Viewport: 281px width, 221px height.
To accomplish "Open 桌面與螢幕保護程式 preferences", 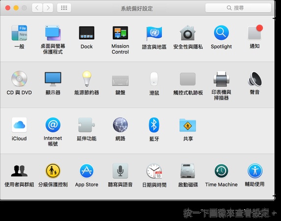I will point(53,33).
